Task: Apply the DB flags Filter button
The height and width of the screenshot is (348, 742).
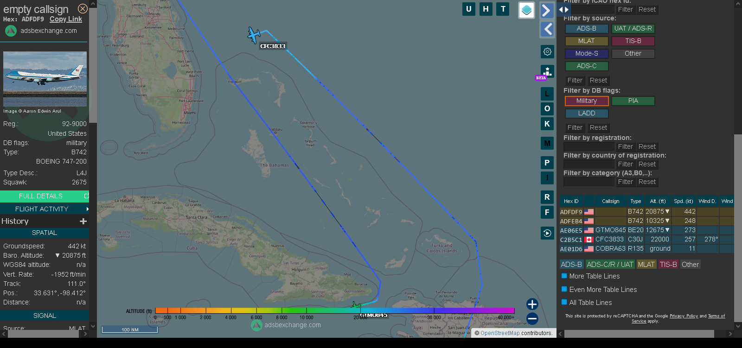Action: 575,128
